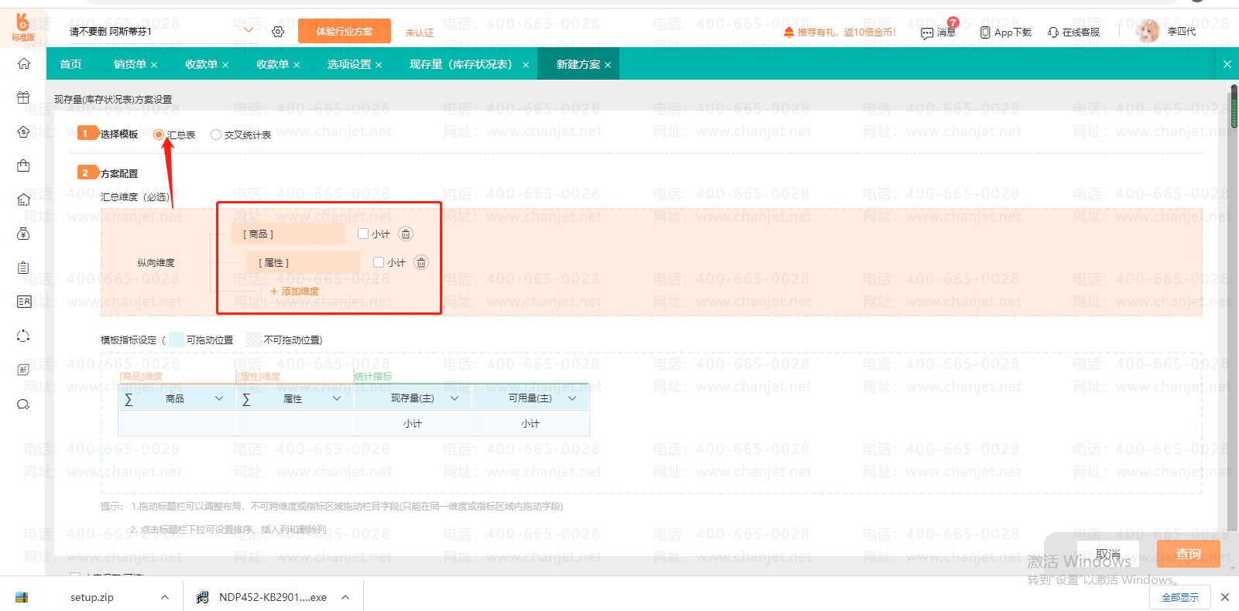Select the 交叉统计表 template radio button
Image resolution: width=1239 pixels, height=611 pixels.
click(x=216, y=135)
